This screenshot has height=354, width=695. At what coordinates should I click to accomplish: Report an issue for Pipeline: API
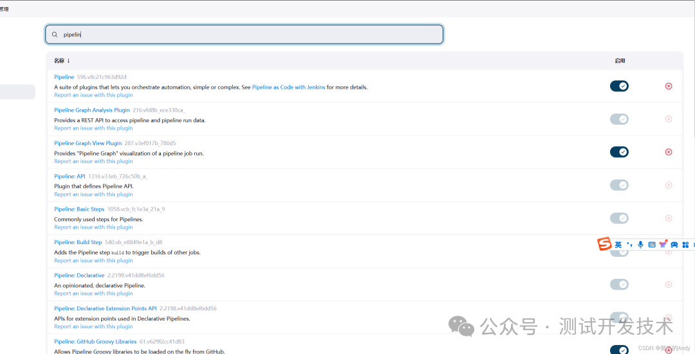[93, 194]
